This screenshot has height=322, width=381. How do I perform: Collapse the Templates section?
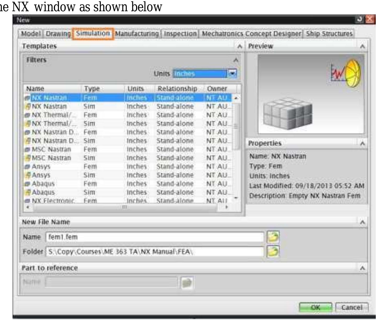(239, 46)
